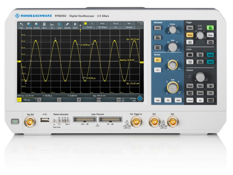Open the Auto trigger mode field

click(102, 23)
